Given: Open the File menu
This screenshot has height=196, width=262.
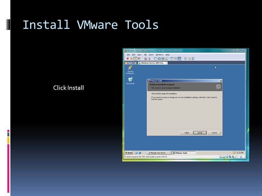Looking at the screenshot, I should pos(128,55).
